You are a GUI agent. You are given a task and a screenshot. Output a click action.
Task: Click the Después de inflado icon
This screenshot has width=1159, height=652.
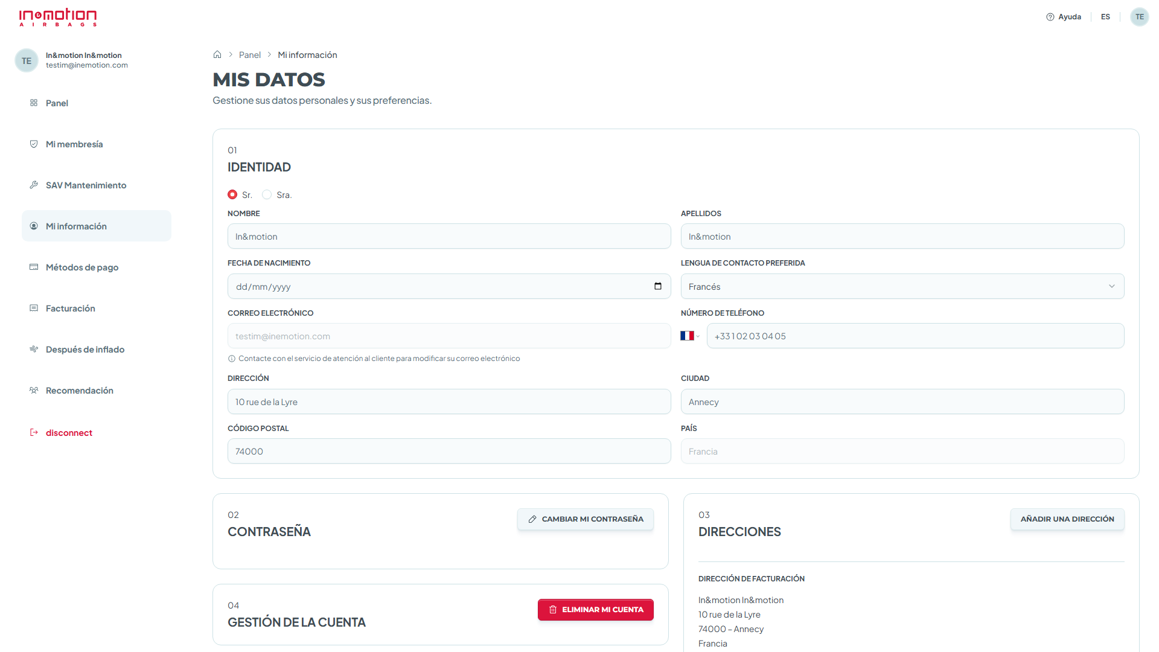tap(34, 349)
